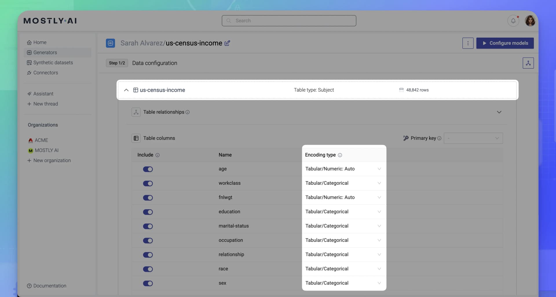
Task: Click the Configure models button
Action: 505,43
